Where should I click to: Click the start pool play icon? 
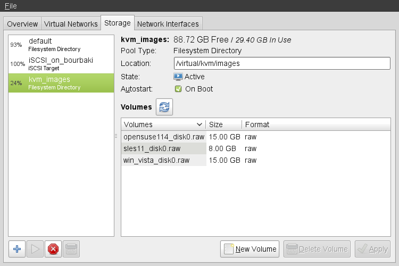35,248
